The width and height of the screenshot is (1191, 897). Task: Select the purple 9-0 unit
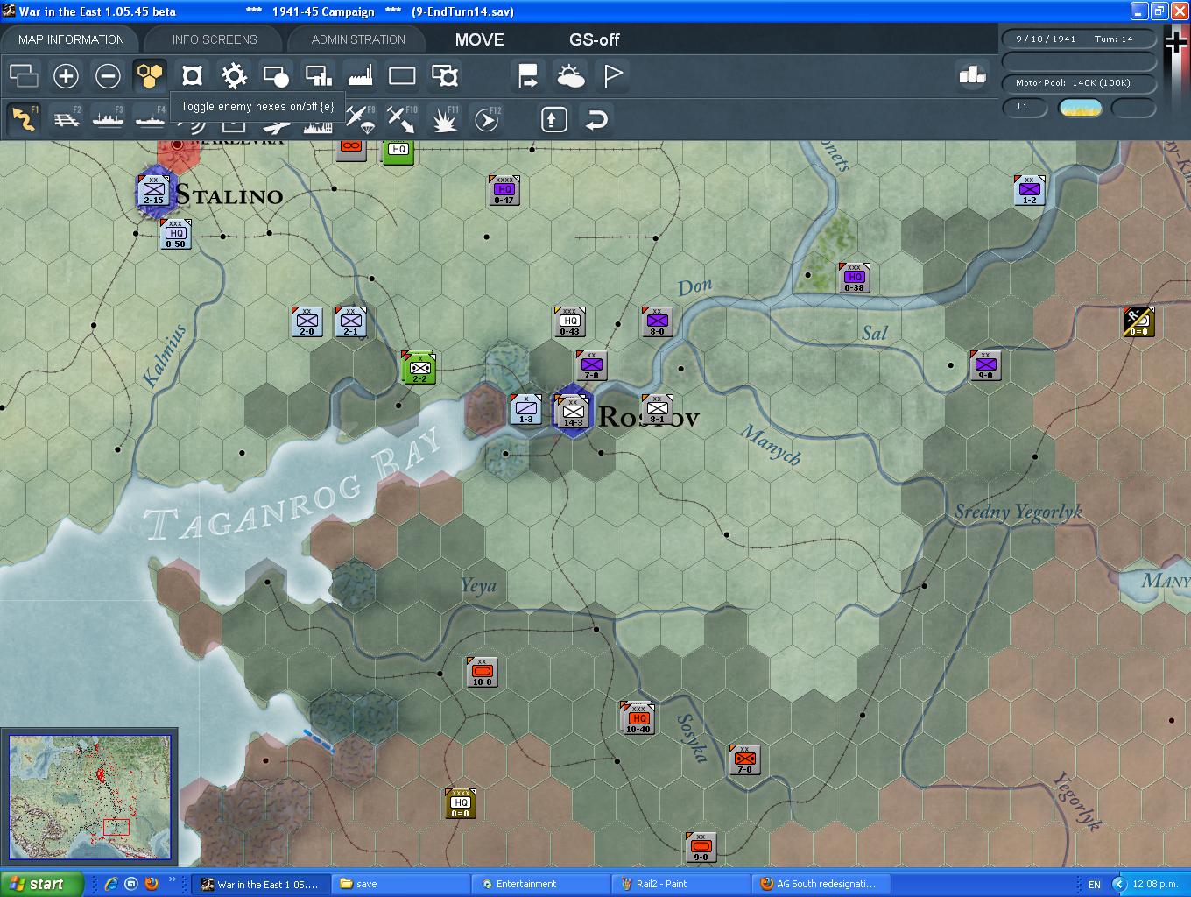click(985, 364)
